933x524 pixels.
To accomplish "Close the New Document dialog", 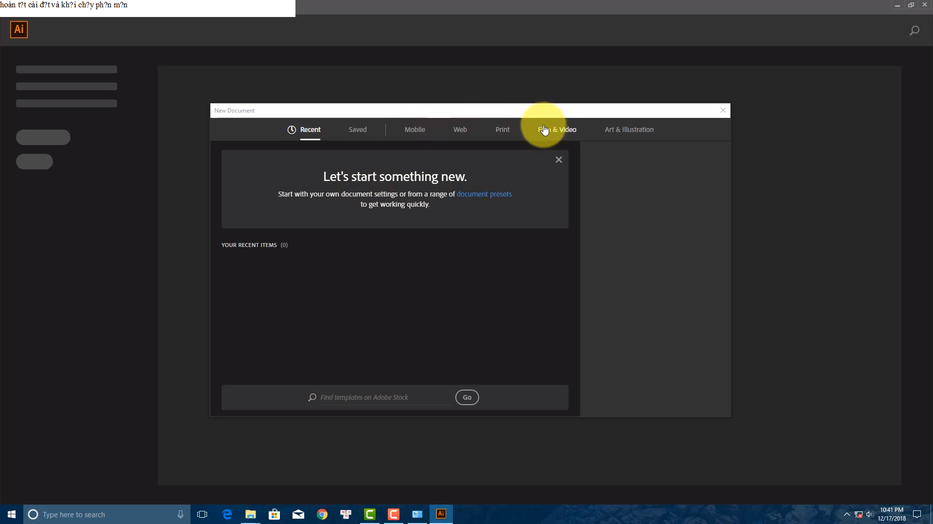I will [723, 110].
